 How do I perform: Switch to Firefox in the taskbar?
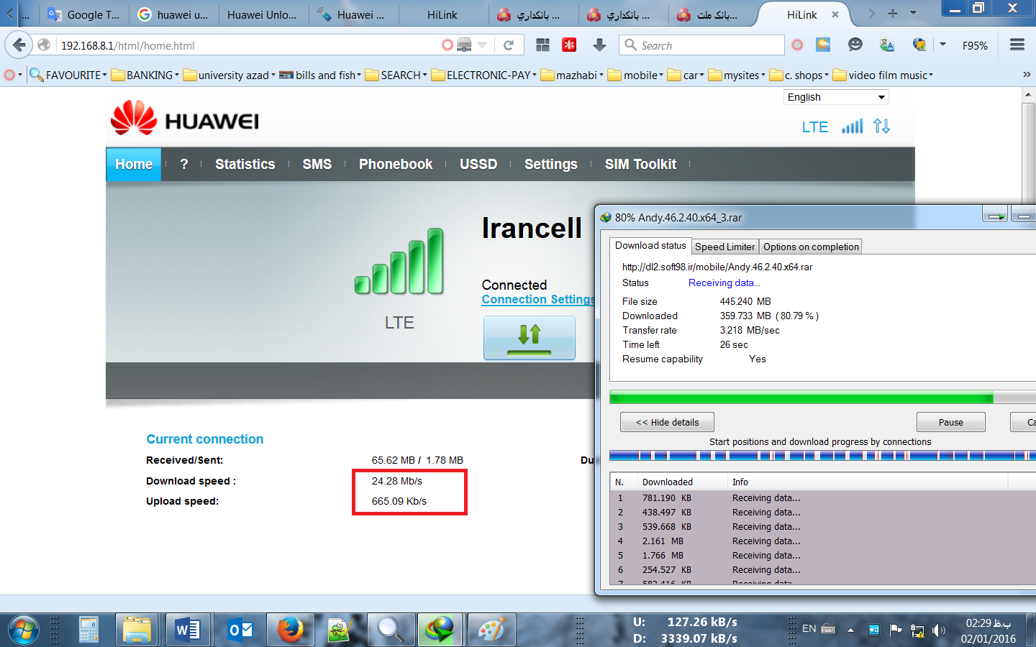[x=290, y=630]
